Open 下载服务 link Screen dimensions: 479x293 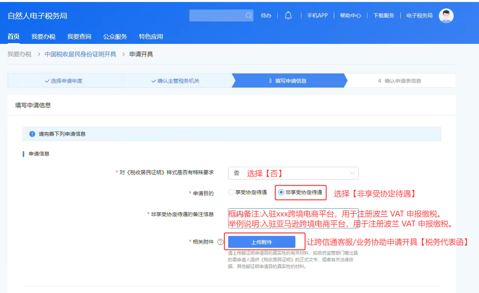point(384,15)
